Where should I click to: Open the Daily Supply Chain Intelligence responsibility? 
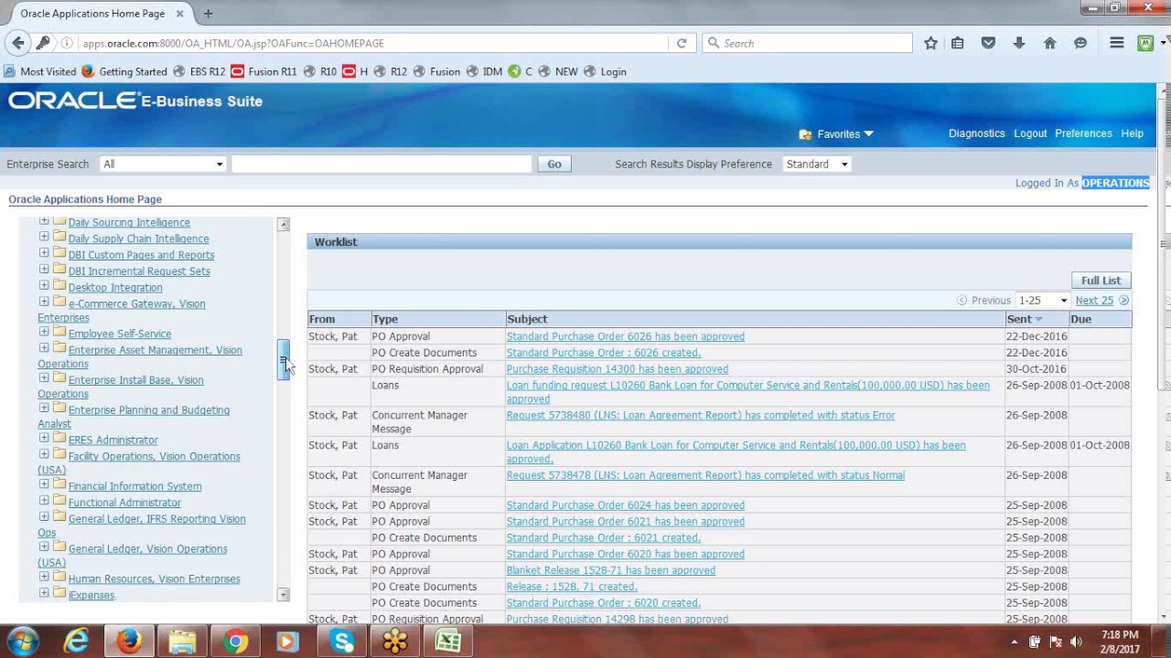click(x=138, y=239)
